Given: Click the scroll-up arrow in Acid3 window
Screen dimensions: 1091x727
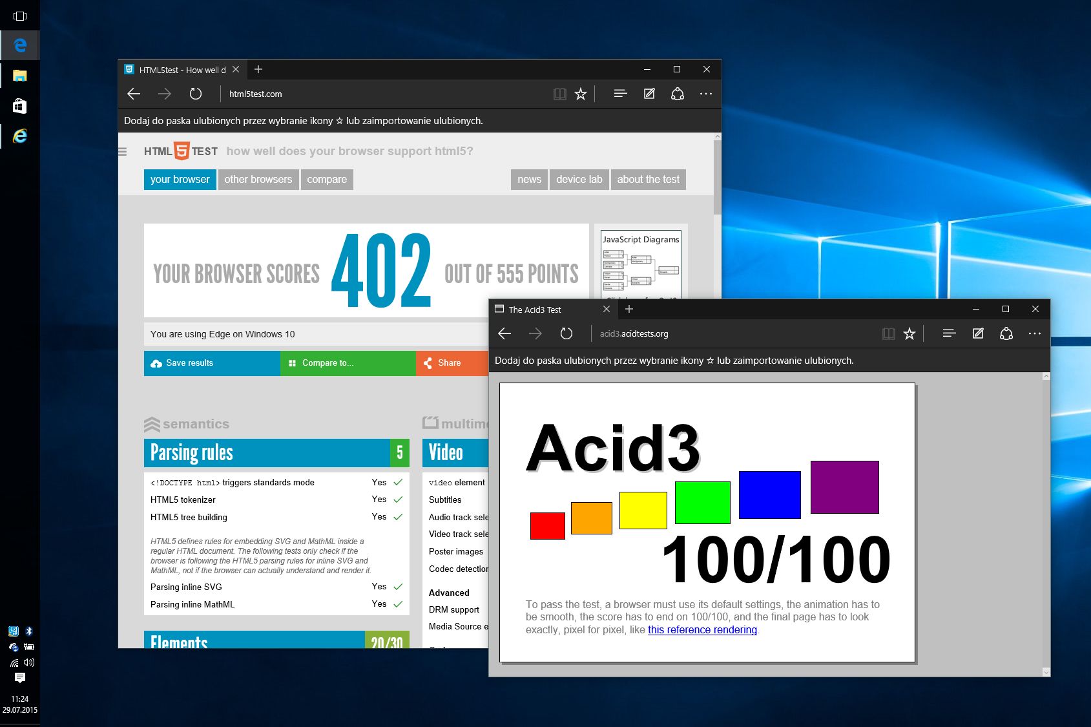Looking at the screenshot, I should pos(1046,376).
